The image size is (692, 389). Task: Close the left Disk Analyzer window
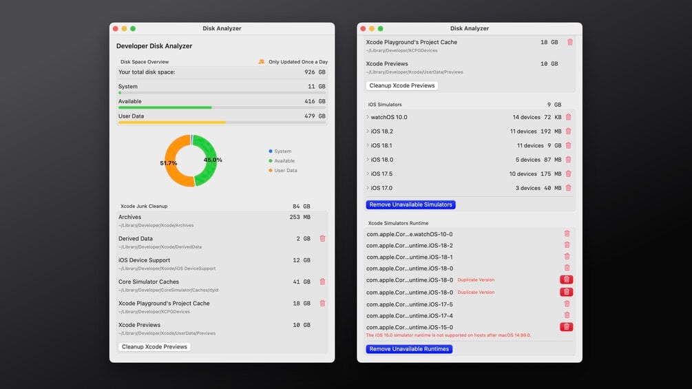tap(116, 29)
